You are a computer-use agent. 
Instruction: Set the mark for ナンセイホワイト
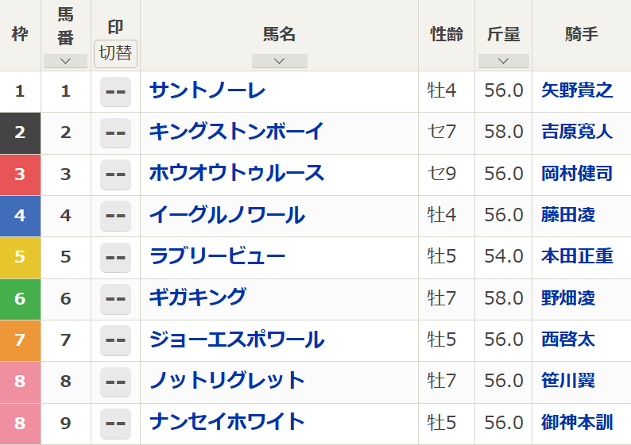coord(115,424)
